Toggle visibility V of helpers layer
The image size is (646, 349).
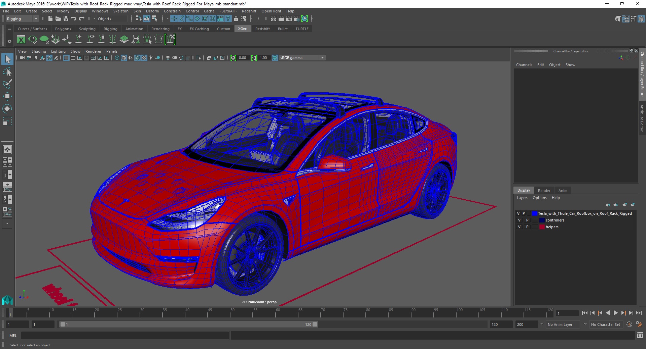point(519,227)
